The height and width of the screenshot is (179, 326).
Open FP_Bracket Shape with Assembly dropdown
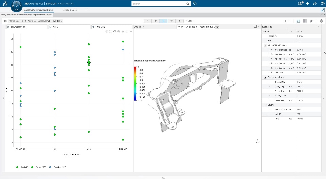click(196, 26)
